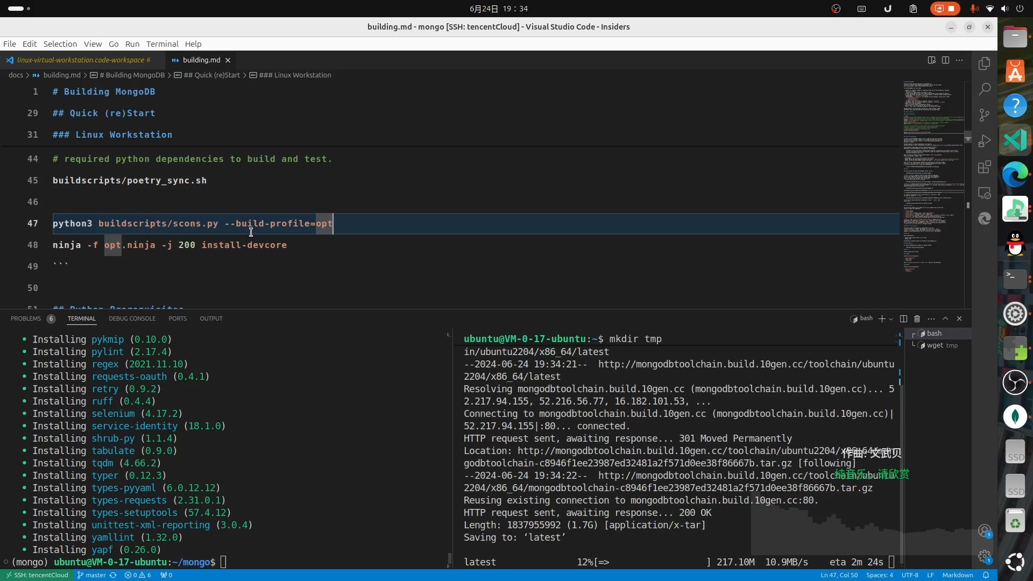This screenshot has height=581, width=1033.
Task: Open MongoDB Compass in Ubuntu dock
Action: coord(1015,417)
